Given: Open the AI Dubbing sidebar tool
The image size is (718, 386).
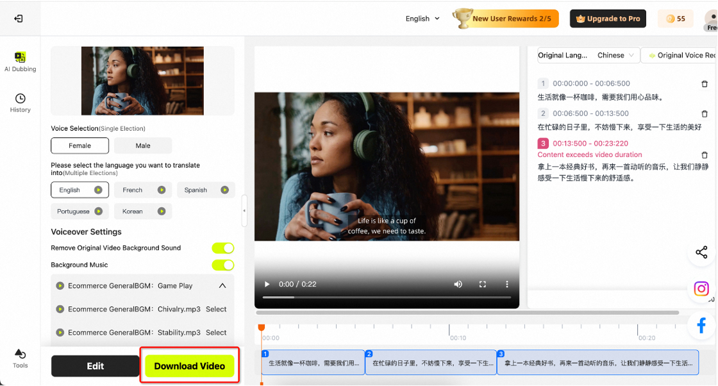Looking at the screenshot, I should click(x=20, y=62).
